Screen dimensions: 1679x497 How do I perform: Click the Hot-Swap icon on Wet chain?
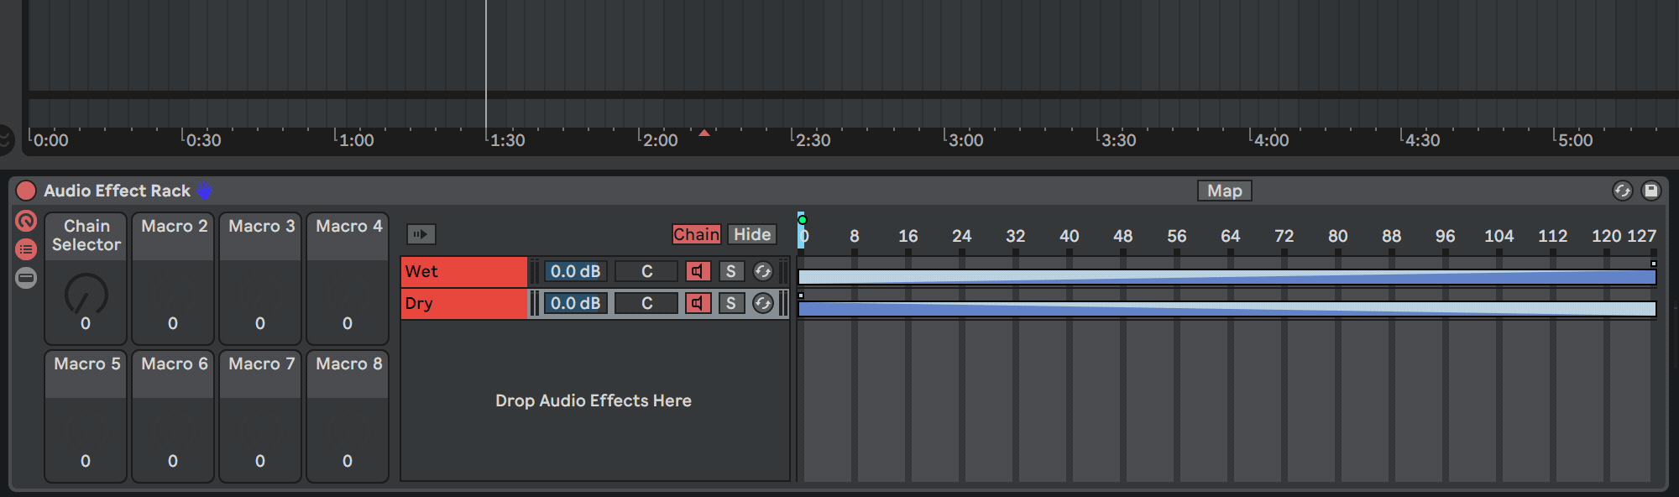[762, 271]
